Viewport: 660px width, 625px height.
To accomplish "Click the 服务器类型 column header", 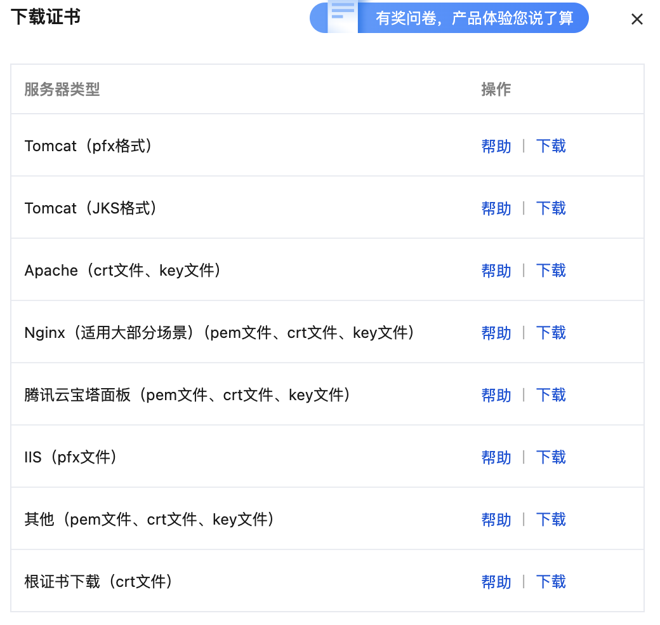I will pos(62,90).
